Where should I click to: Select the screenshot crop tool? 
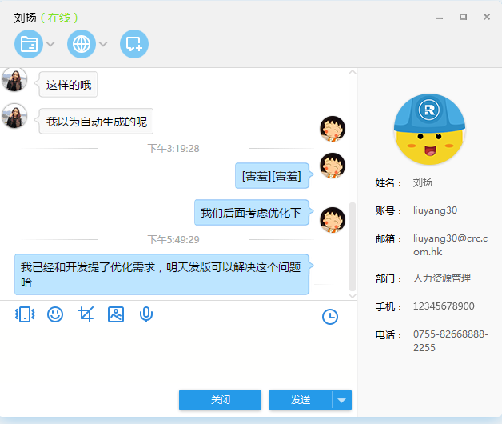pyautogui.click(x=86, y=314)
